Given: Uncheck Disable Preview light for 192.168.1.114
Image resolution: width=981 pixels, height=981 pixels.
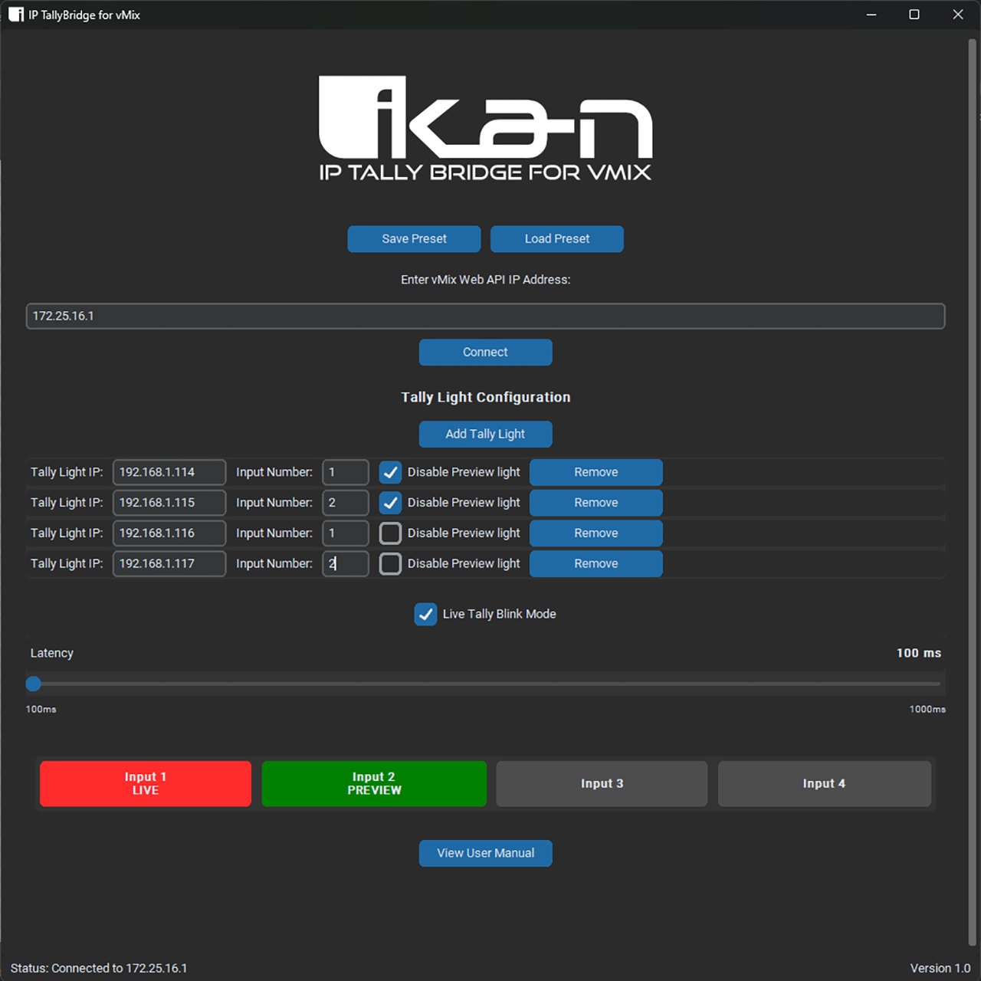Looking at the screenshot, I should click(x=390, y=472).
